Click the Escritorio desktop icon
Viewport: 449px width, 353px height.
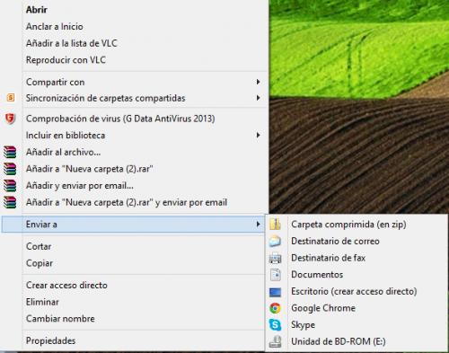275,292
